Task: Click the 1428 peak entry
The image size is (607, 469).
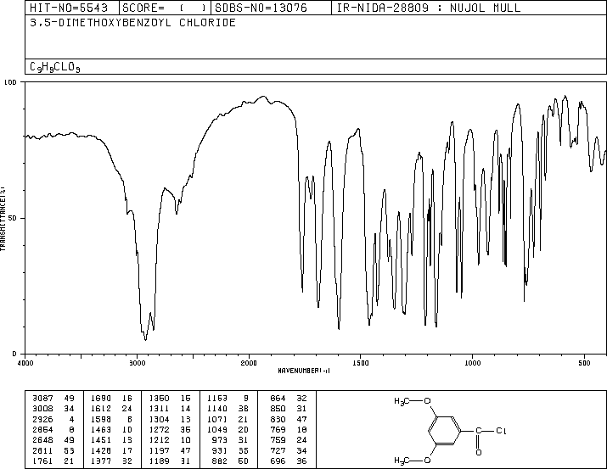Action: click(x=111, y=451)
